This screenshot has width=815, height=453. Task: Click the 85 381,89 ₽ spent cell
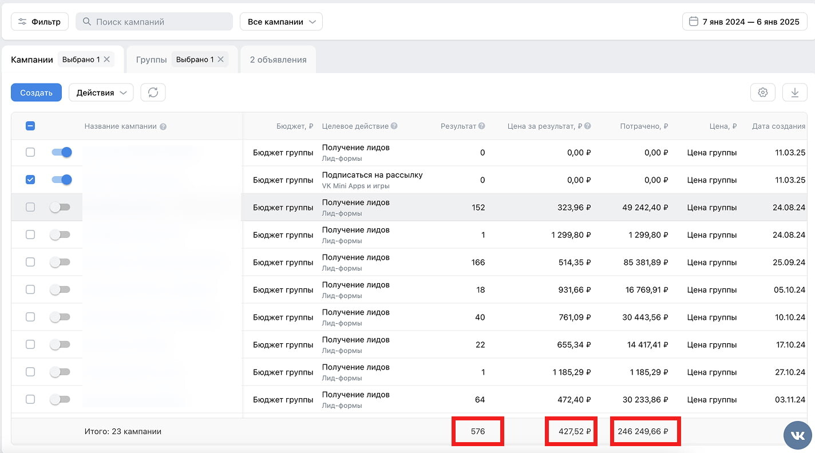tap(645, 262)
